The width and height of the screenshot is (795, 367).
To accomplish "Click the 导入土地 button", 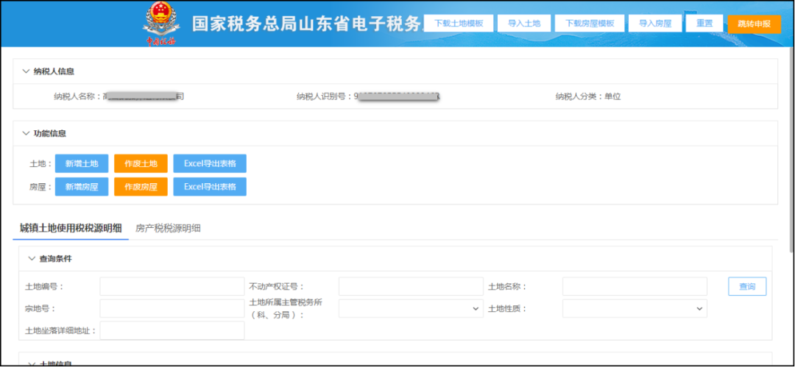I will pyautogui.click(x=524, y=24).
